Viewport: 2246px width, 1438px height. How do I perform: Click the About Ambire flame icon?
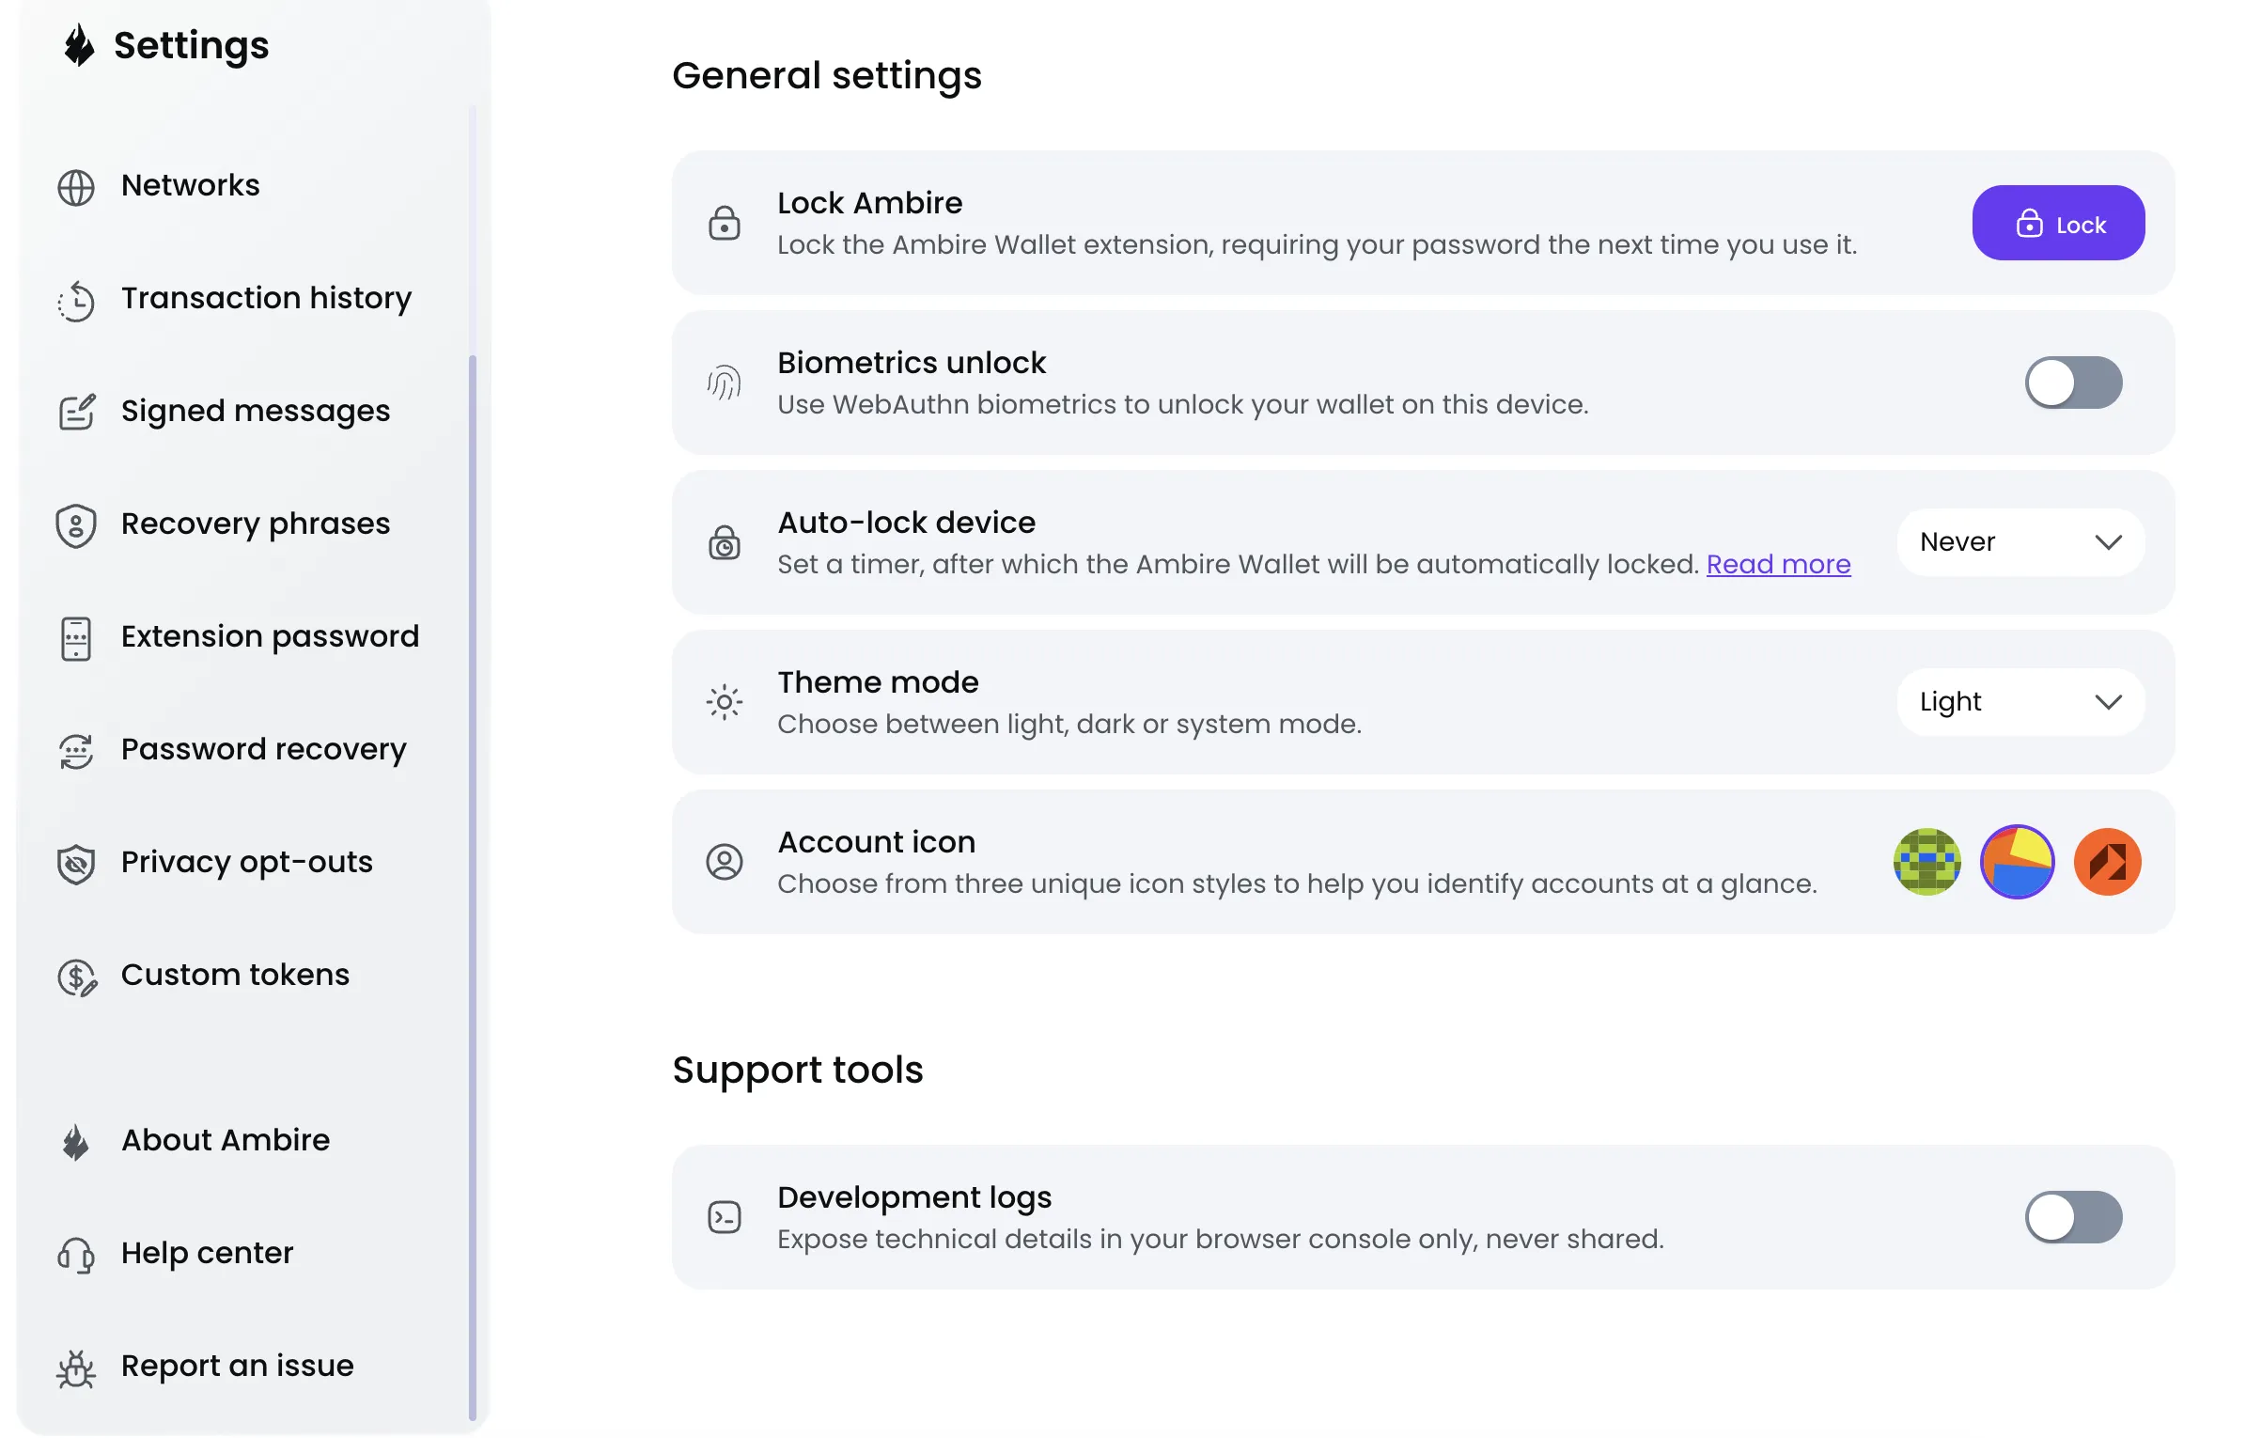pyautogui.click(x=76, y=1142)
